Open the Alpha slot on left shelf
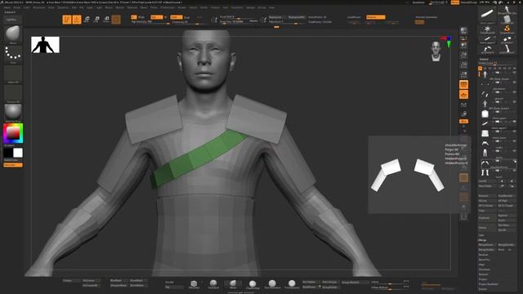The height and width of the screenshot is (294, 523). [x=13, y=74]
